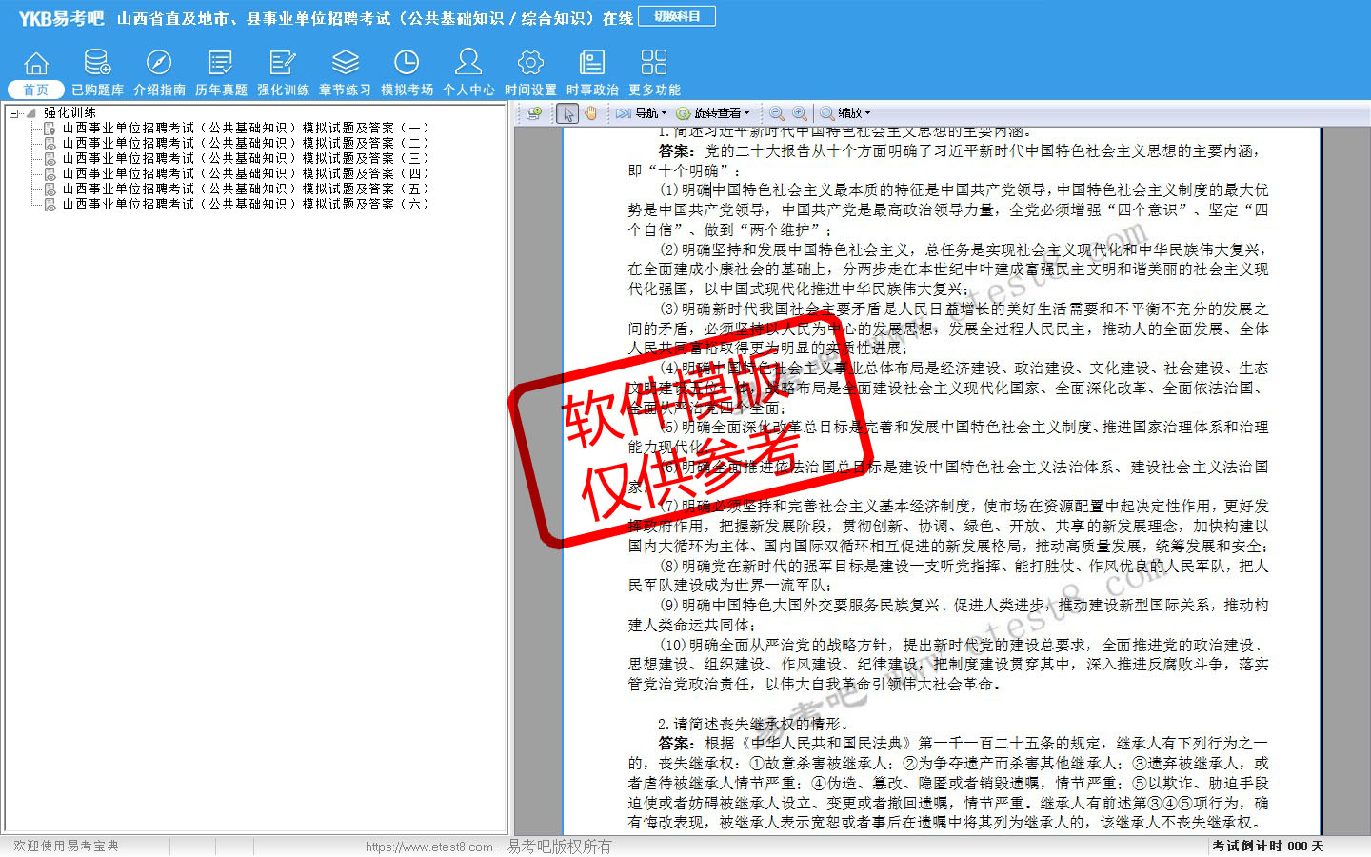Click the zoom in magnifier icon
1371x857 pixels.
click(x=800, y=113)
